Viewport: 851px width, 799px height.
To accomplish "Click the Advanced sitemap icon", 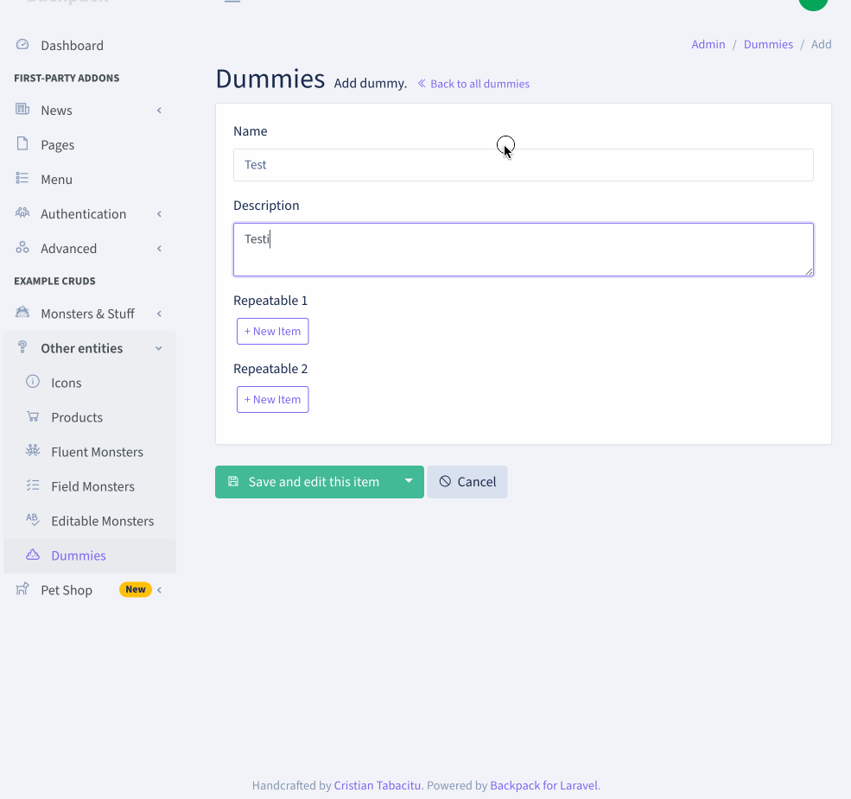I will (22, 248).
